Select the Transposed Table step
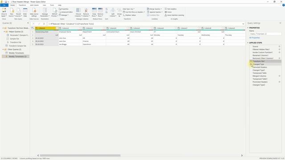Viewport: 285px width, 160px height. pyautogui.click(x=260, y=73)
